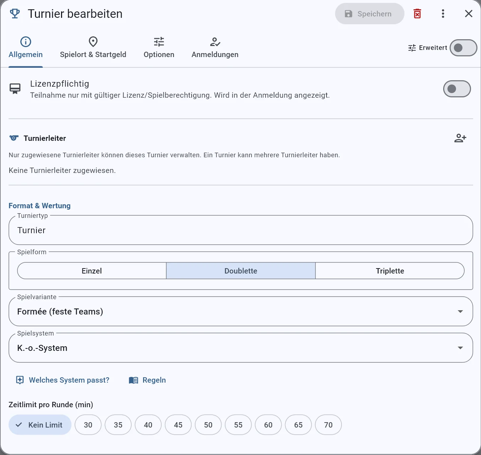Set time limit to 55 minutes
The image size is (481, 455).
tap(238, 425)
